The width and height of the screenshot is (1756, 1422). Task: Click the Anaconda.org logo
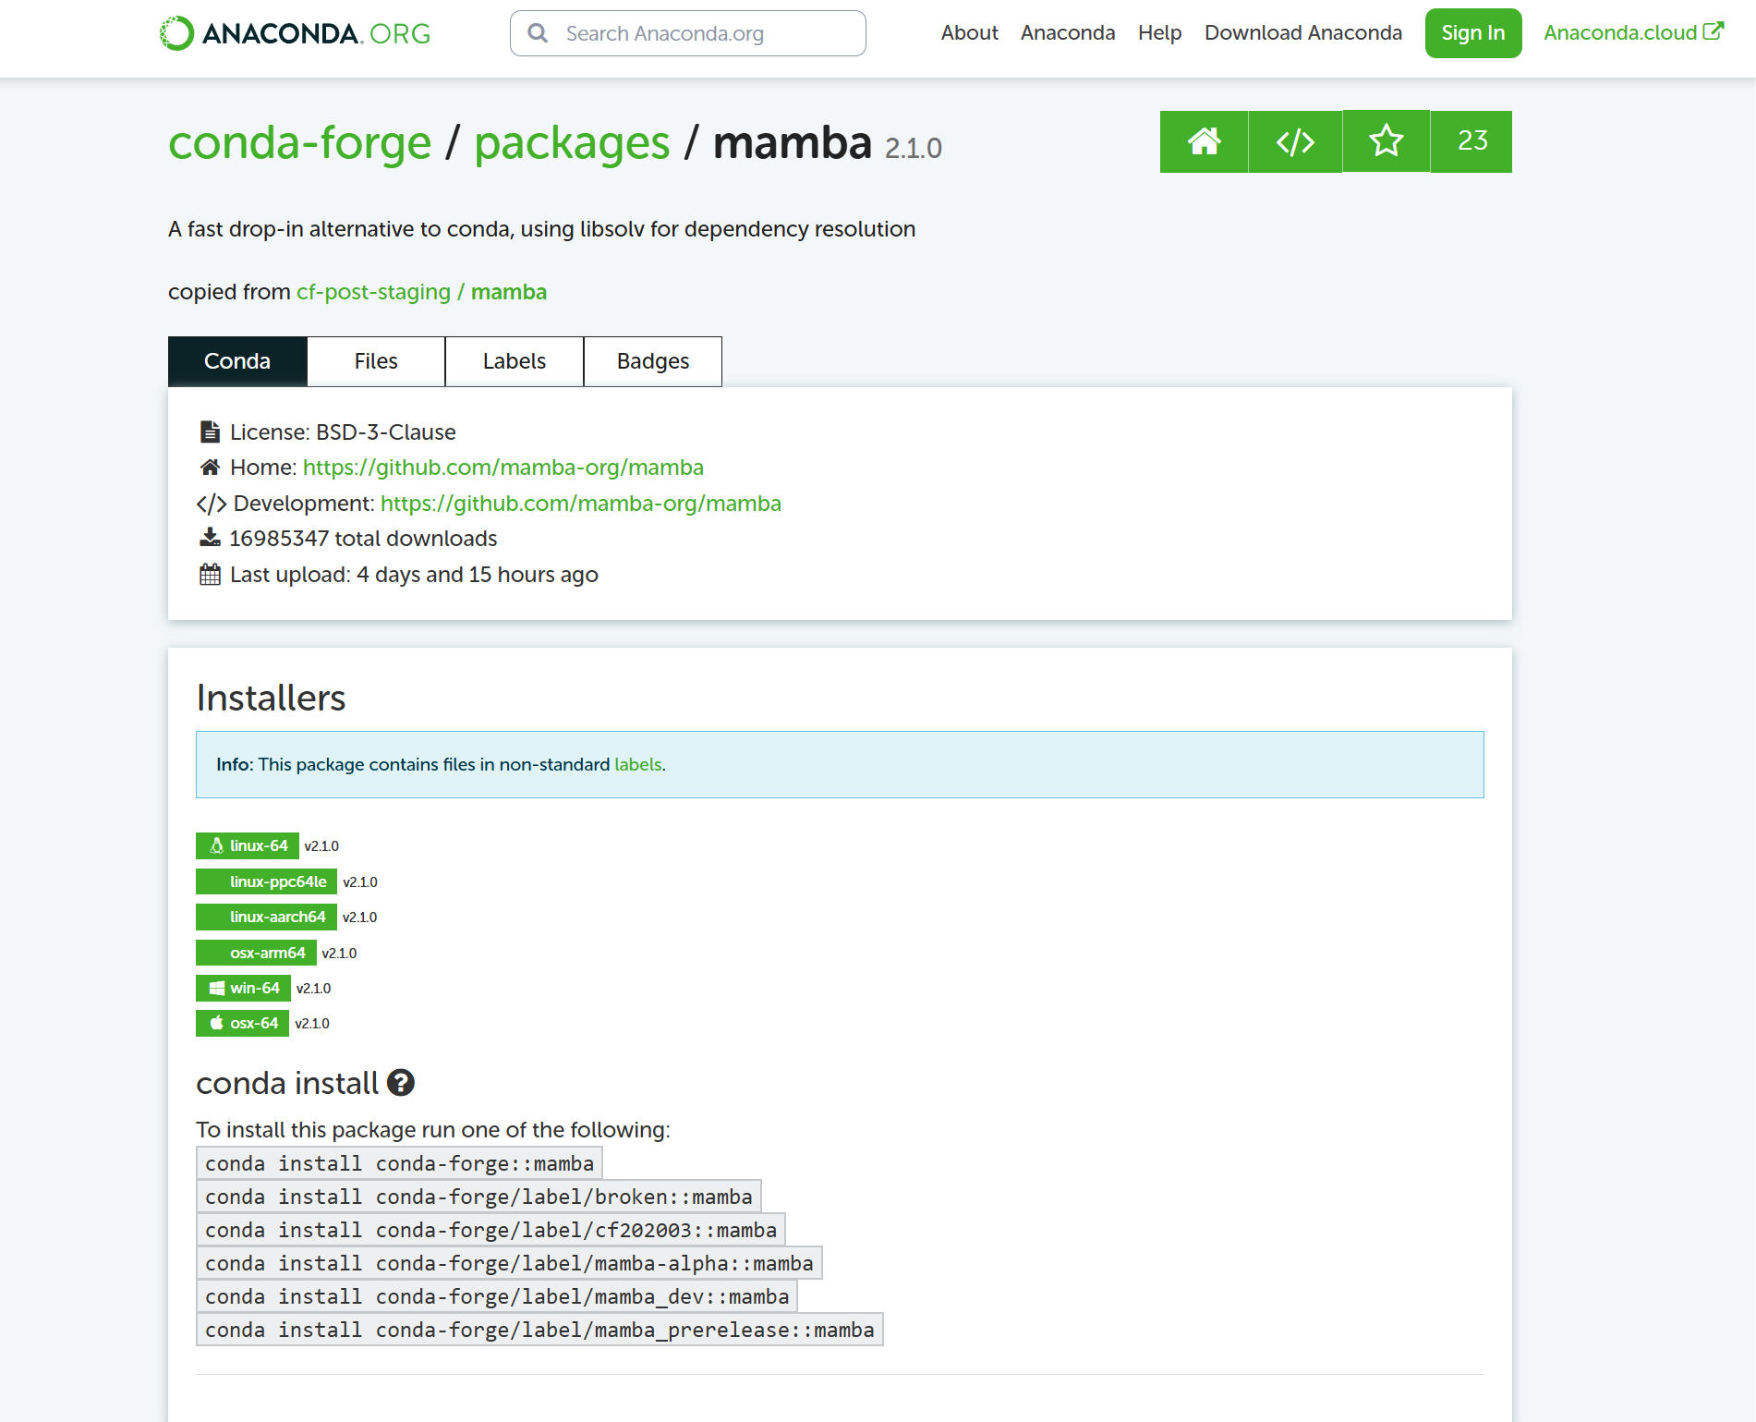pyautogui.click(x=294, y=32)
